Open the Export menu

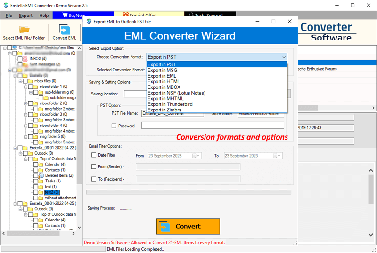(25, 16)
